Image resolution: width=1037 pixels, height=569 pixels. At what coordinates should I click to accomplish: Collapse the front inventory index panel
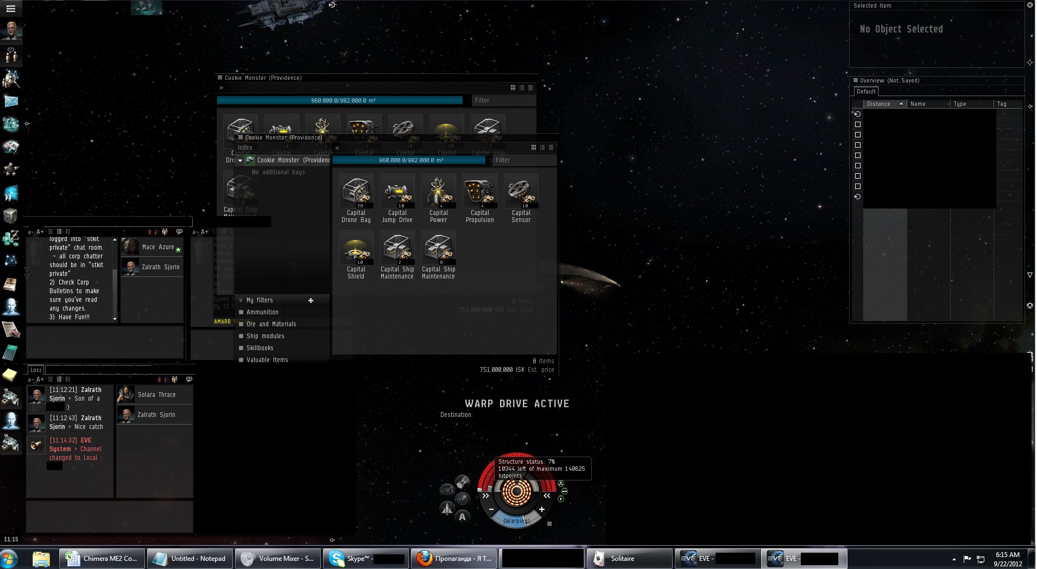337,148
